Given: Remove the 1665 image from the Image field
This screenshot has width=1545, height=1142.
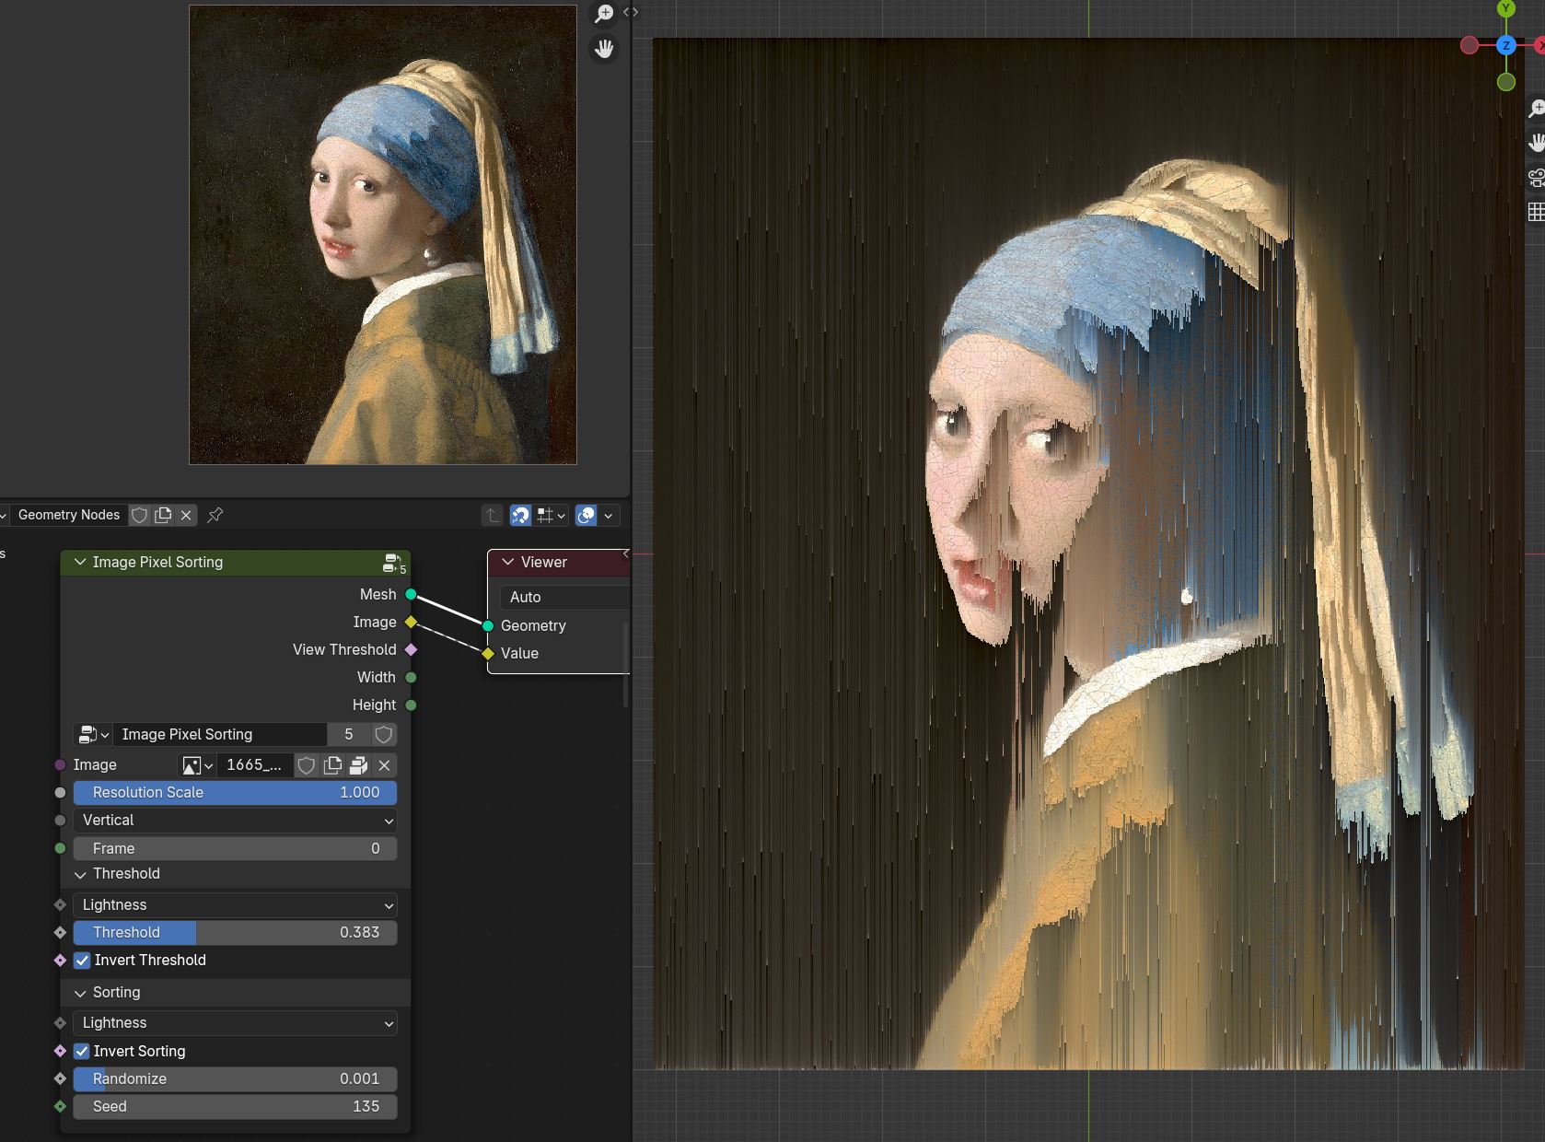Looking at the screenshot, I should [x=385, y=765].
